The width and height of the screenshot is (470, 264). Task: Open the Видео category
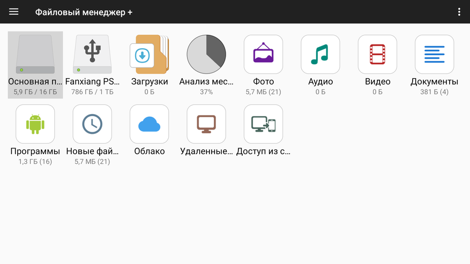(377, 55)
